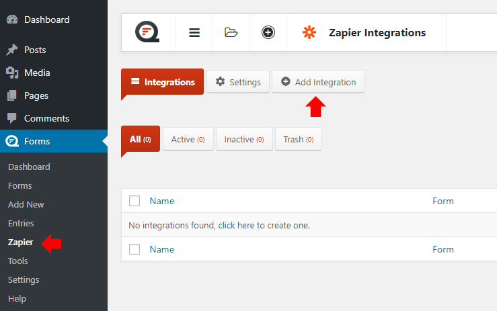Click the Dashboard gauge icon in sidebar
This screenshot has height=311, width=497.
click(12, 19)
